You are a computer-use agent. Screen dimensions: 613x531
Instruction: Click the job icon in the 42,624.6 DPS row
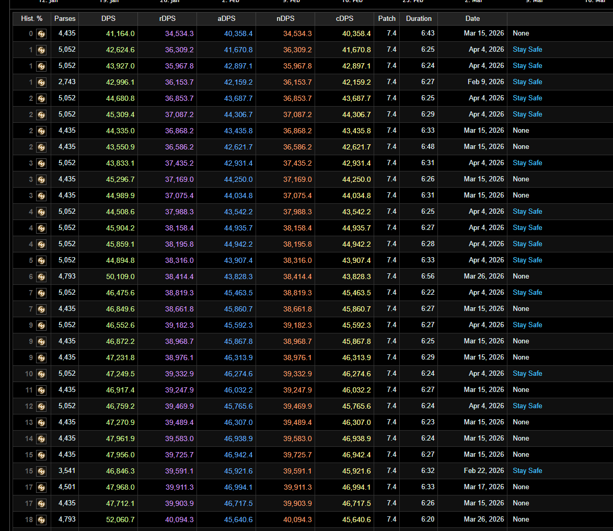click(x=41, y=50)
